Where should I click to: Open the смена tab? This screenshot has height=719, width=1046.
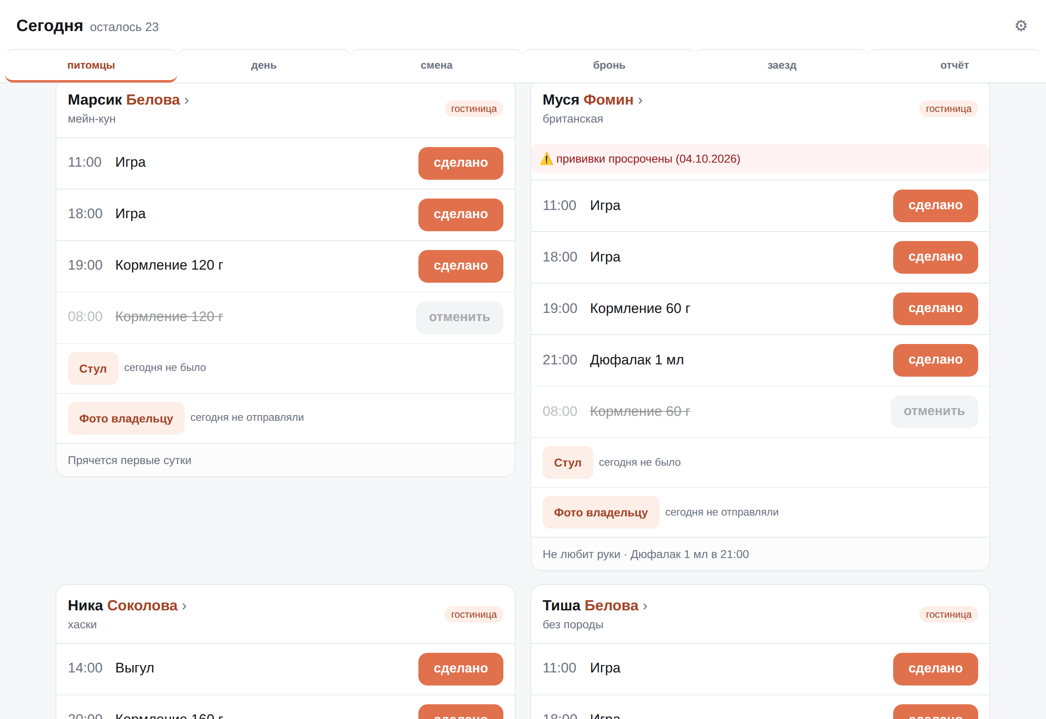(436, 65)
